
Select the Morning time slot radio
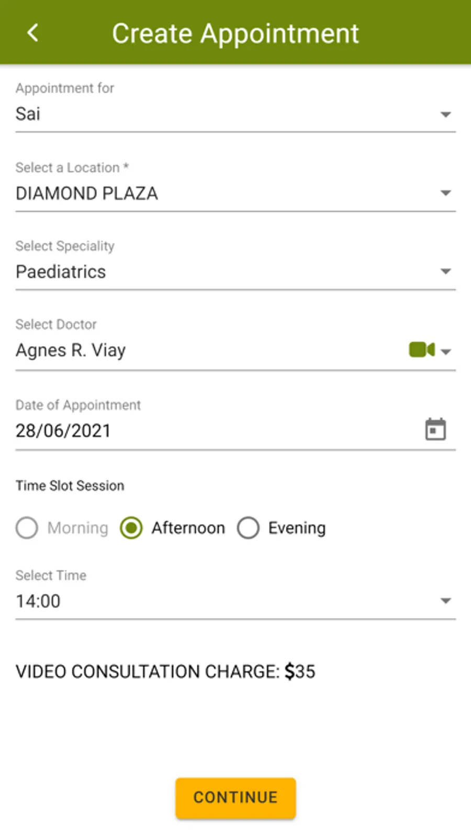(x=27, y=527)
